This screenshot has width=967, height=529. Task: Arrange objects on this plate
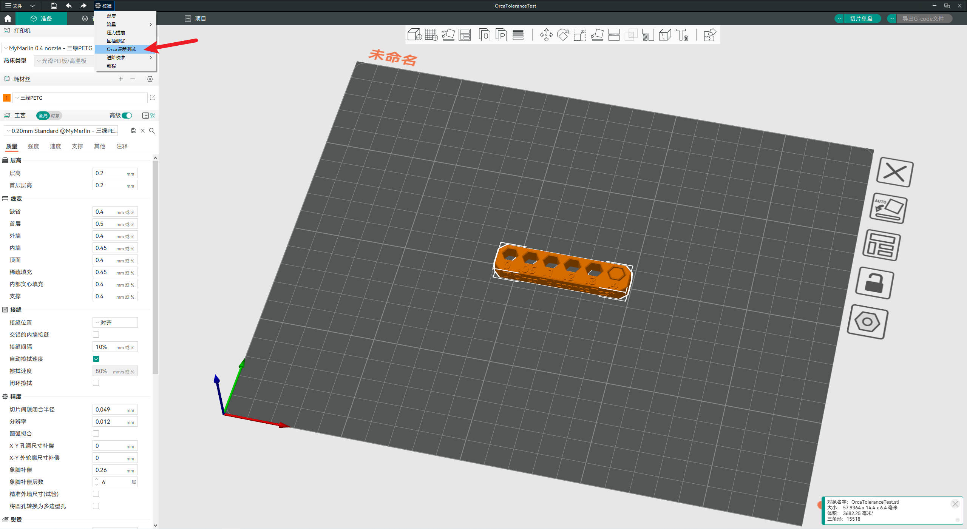coord(882,245)
